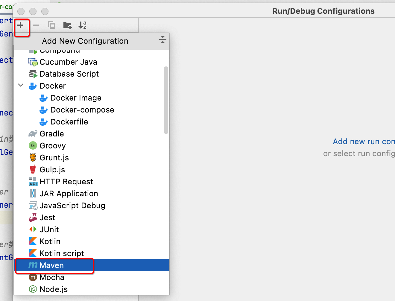This screenshot has height=301, width=395.
Task: Click the JavaScript Debug icon
Action: [33, 206]
